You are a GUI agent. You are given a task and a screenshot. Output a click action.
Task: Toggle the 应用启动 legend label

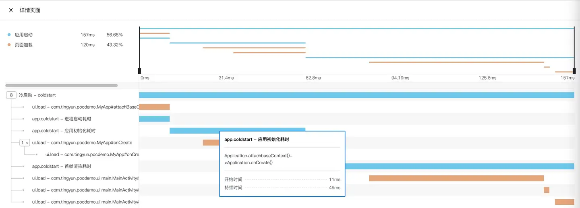pyautogui.click(x=23, y=35)
